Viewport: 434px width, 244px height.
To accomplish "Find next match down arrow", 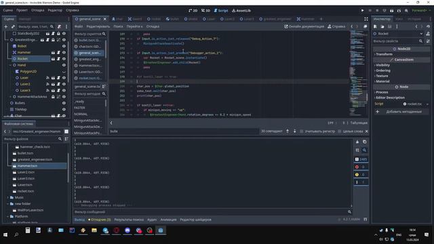I will 294,131.
